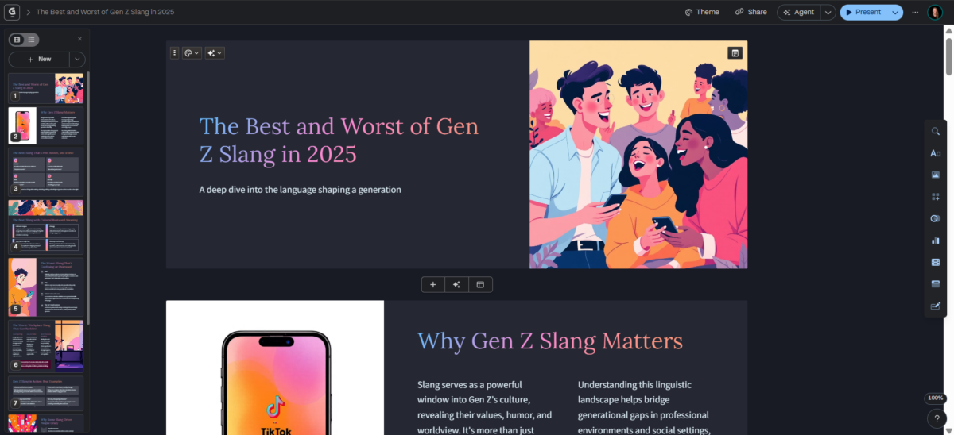Click the 100% zoom level indicator
Viewport: 954px width, 435px height.
point(936,398)
